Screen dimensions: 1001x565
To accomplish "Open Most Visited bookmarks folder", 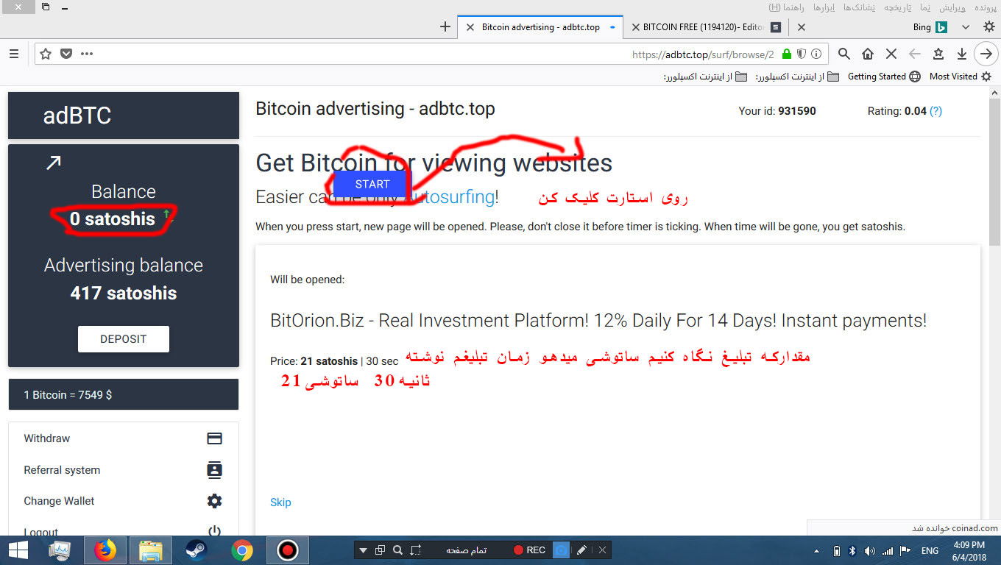I will click(x=961, y=77).
